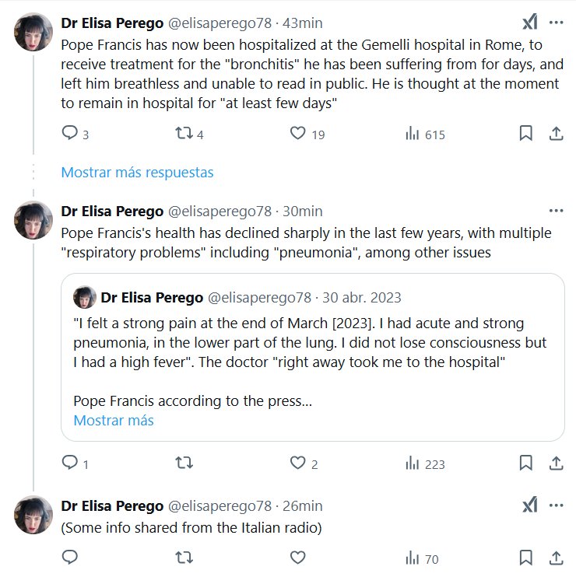Click the @elisaperego78 handle on the first tweet
This screenshot has width=576, height=577.
[x=220, y=23]
